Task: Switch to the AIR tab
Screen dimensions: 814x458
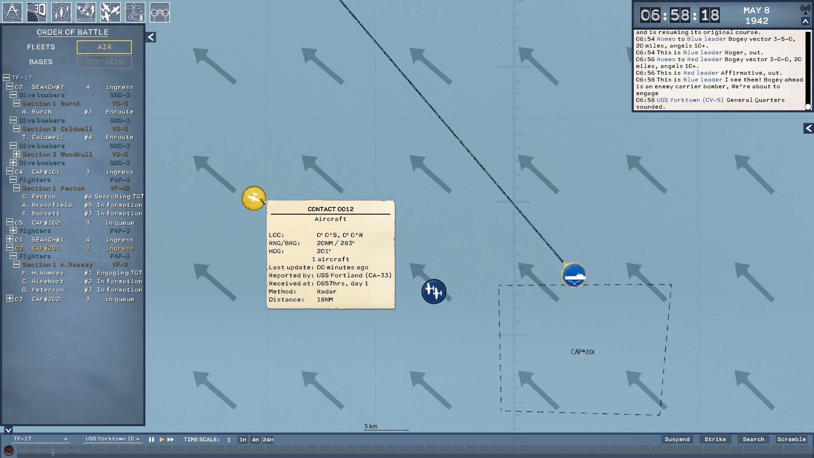Action: 104,47
